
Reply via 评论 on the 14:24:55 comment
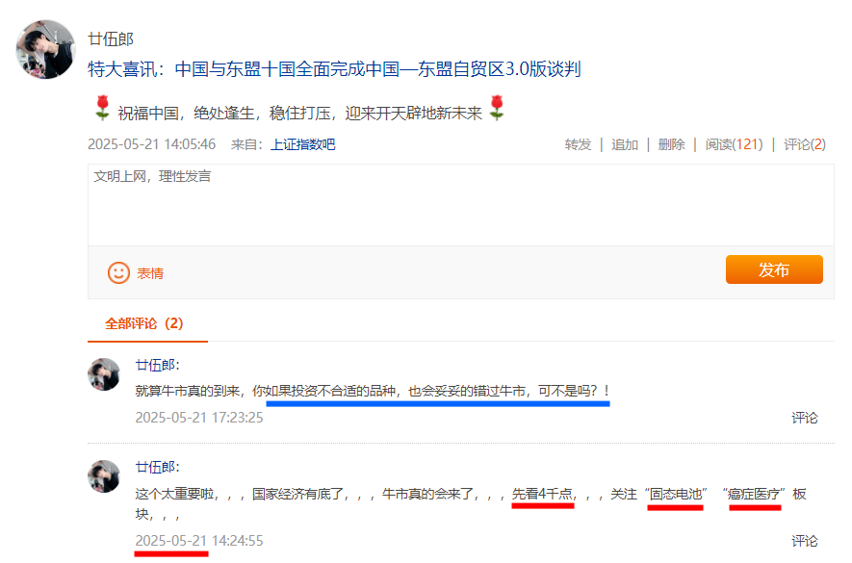(x=804, y=541)
